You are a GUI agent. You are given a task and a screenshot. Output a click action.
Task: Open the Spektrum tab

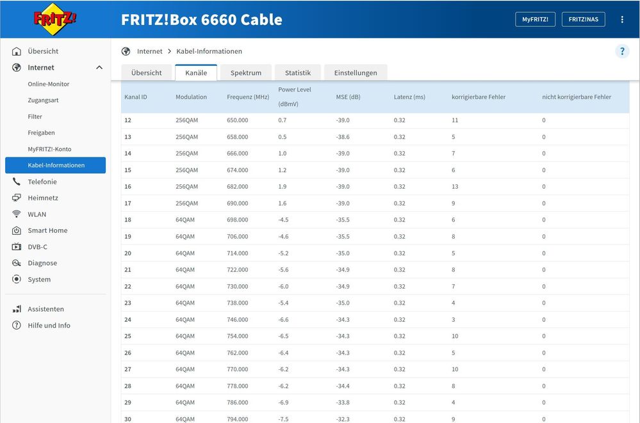click(x=246, y=72)
